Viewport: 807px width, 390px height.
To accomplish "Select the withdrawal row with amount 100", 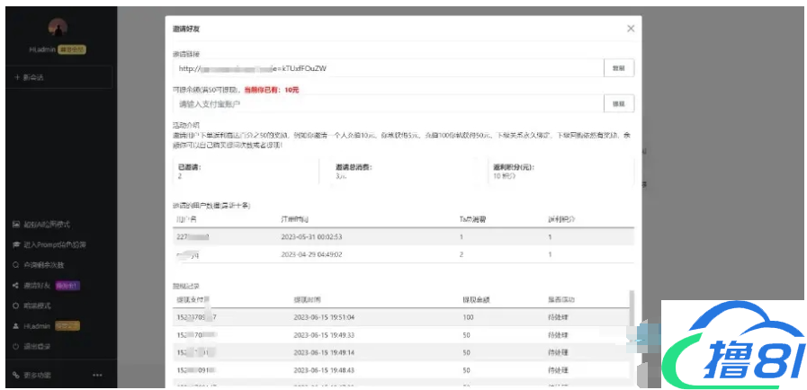I will (403, 317).
